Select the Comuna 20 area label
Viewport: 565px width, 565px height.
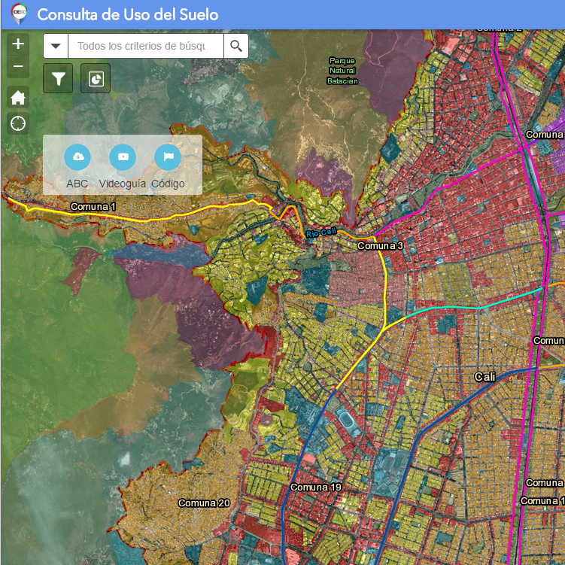pos(204,503)
